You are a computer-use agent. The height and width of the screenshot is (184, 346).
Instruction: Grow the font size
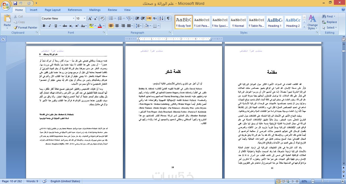click(90, 18)
